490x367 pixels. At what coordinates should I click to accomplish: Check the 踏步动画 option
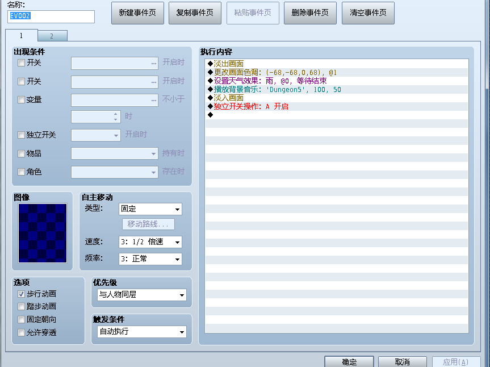21,306
